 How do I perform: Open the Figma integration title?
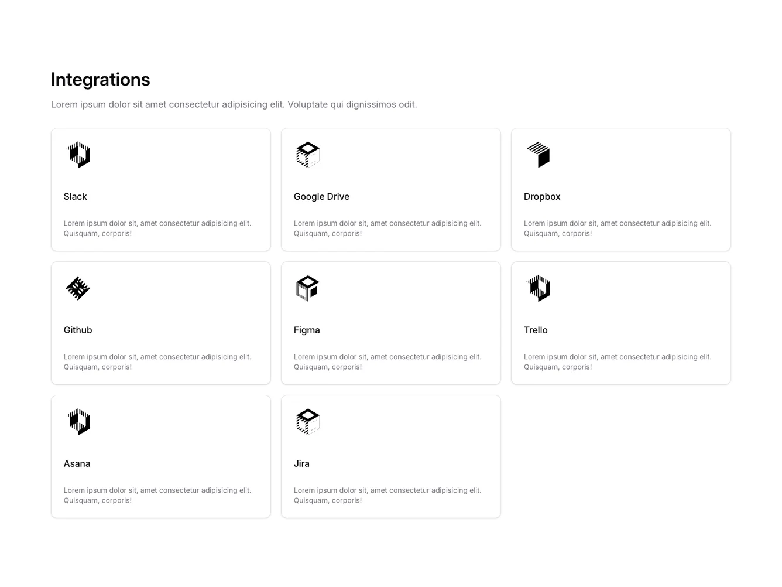tap(307, 330)
